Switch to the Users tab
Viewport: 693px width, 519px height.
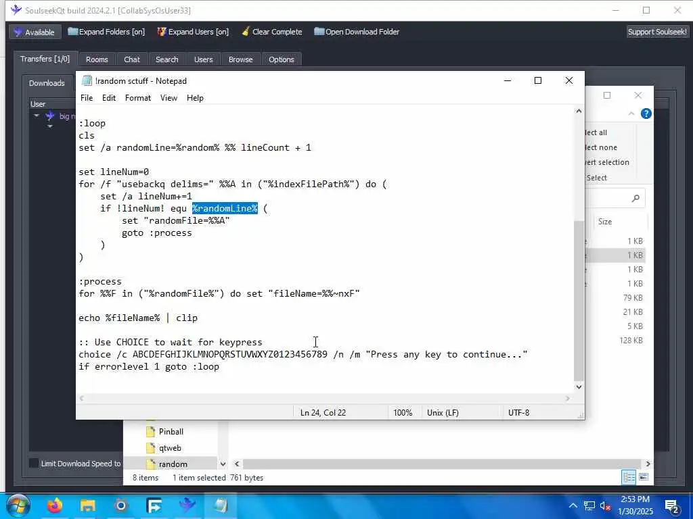(x=203, y=59)
